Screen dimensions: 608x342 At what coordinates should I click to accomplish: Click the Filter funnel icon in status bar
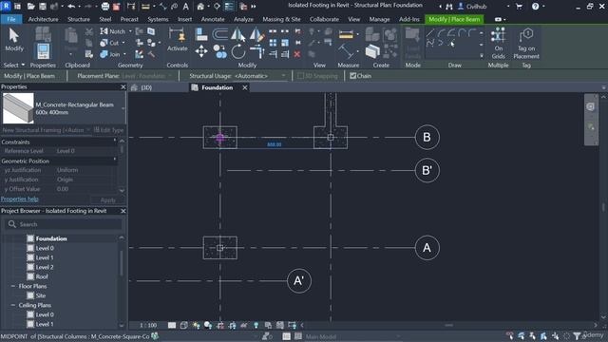tap(577, 335)
